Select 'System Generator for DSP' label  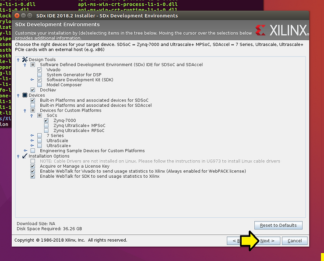[x=74, y=74]
